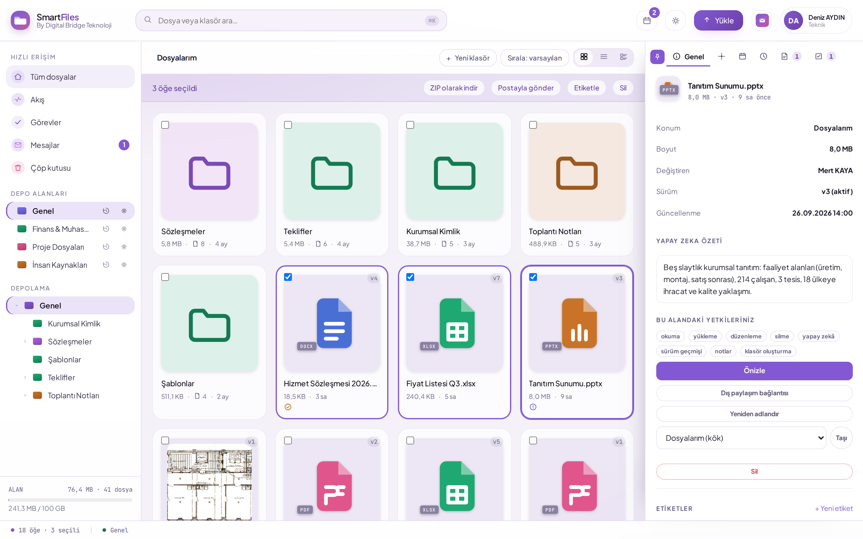The width and height of the screenshot is (863, 539).
Task: Check the Sözleşmeler folder checkbox
Action: pos(165,125)
